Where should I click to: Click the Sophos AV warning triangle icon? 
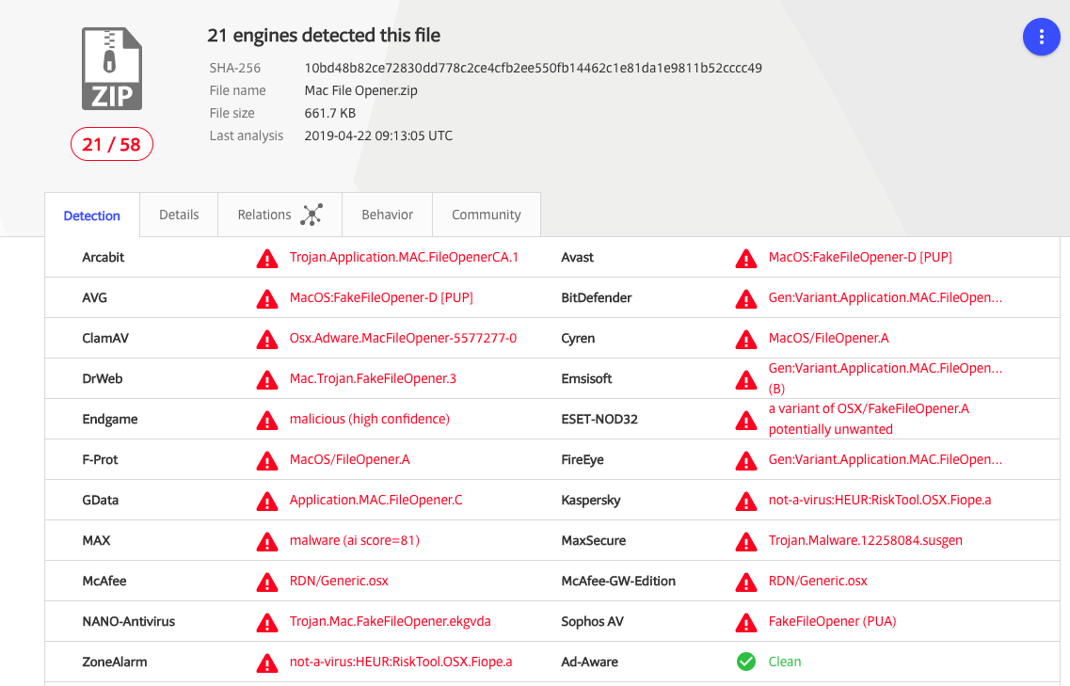coord(746,623)
